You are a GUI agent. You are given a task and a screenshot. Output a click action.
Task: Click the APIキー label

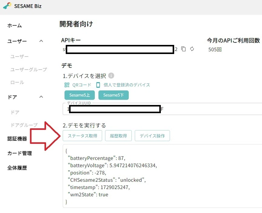(71, 40)
